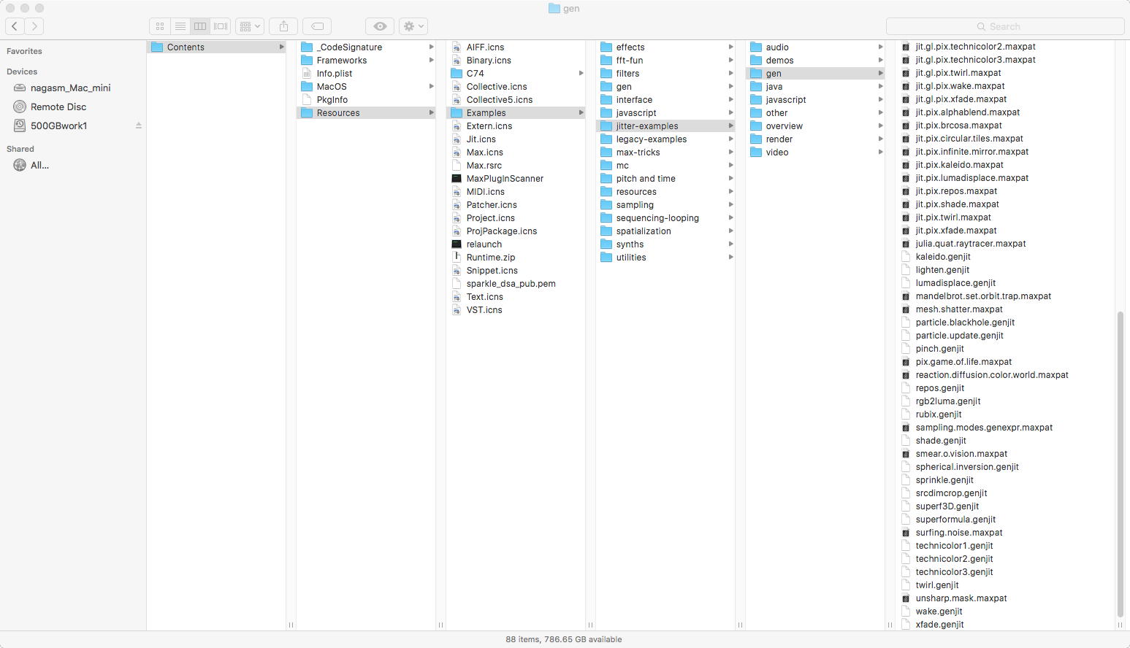Select the Info.plist file
The width and height of the screenshot is (1130, 648).
pyautogui.click(x=335, y=73)
